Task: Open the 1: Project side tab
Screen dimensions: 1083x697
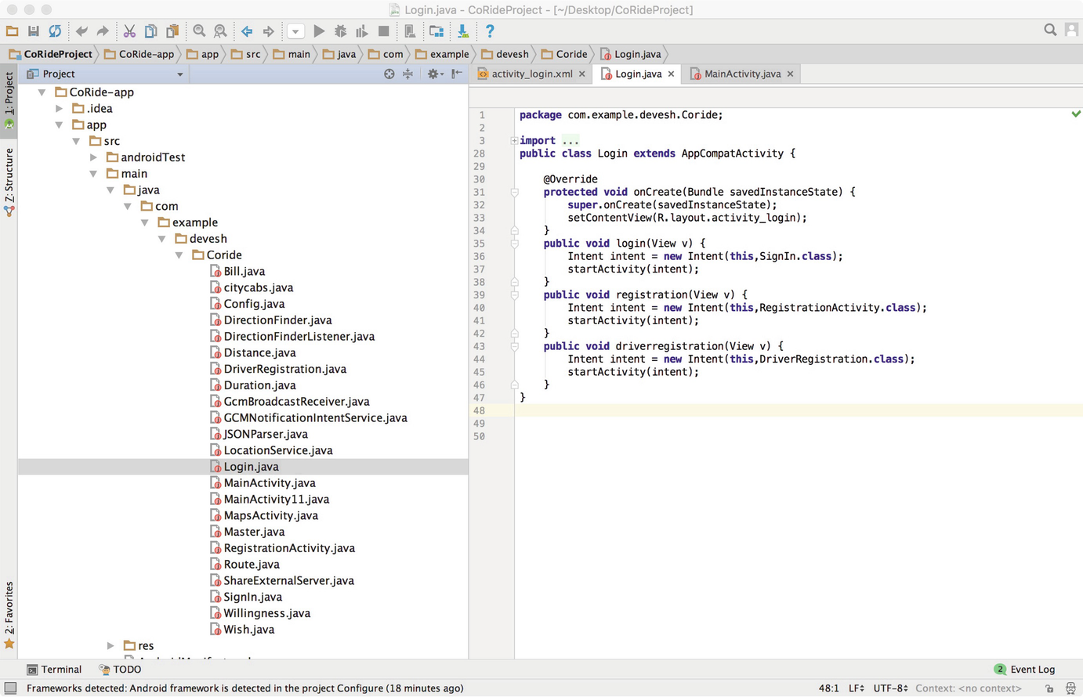Action: tap(9, 100)
